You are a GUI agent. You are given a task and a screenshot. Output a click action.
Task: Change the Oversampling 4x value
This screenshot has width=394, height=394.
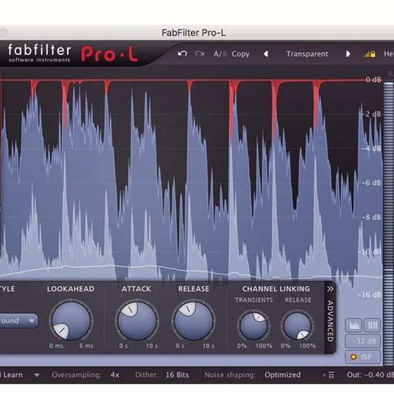click(x=115, y=375)
